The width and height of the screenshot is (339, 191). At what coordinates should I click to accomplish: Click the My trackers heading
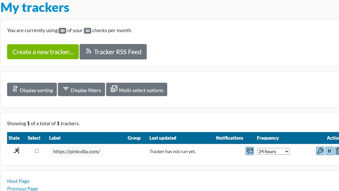click(x=35, y=7)
